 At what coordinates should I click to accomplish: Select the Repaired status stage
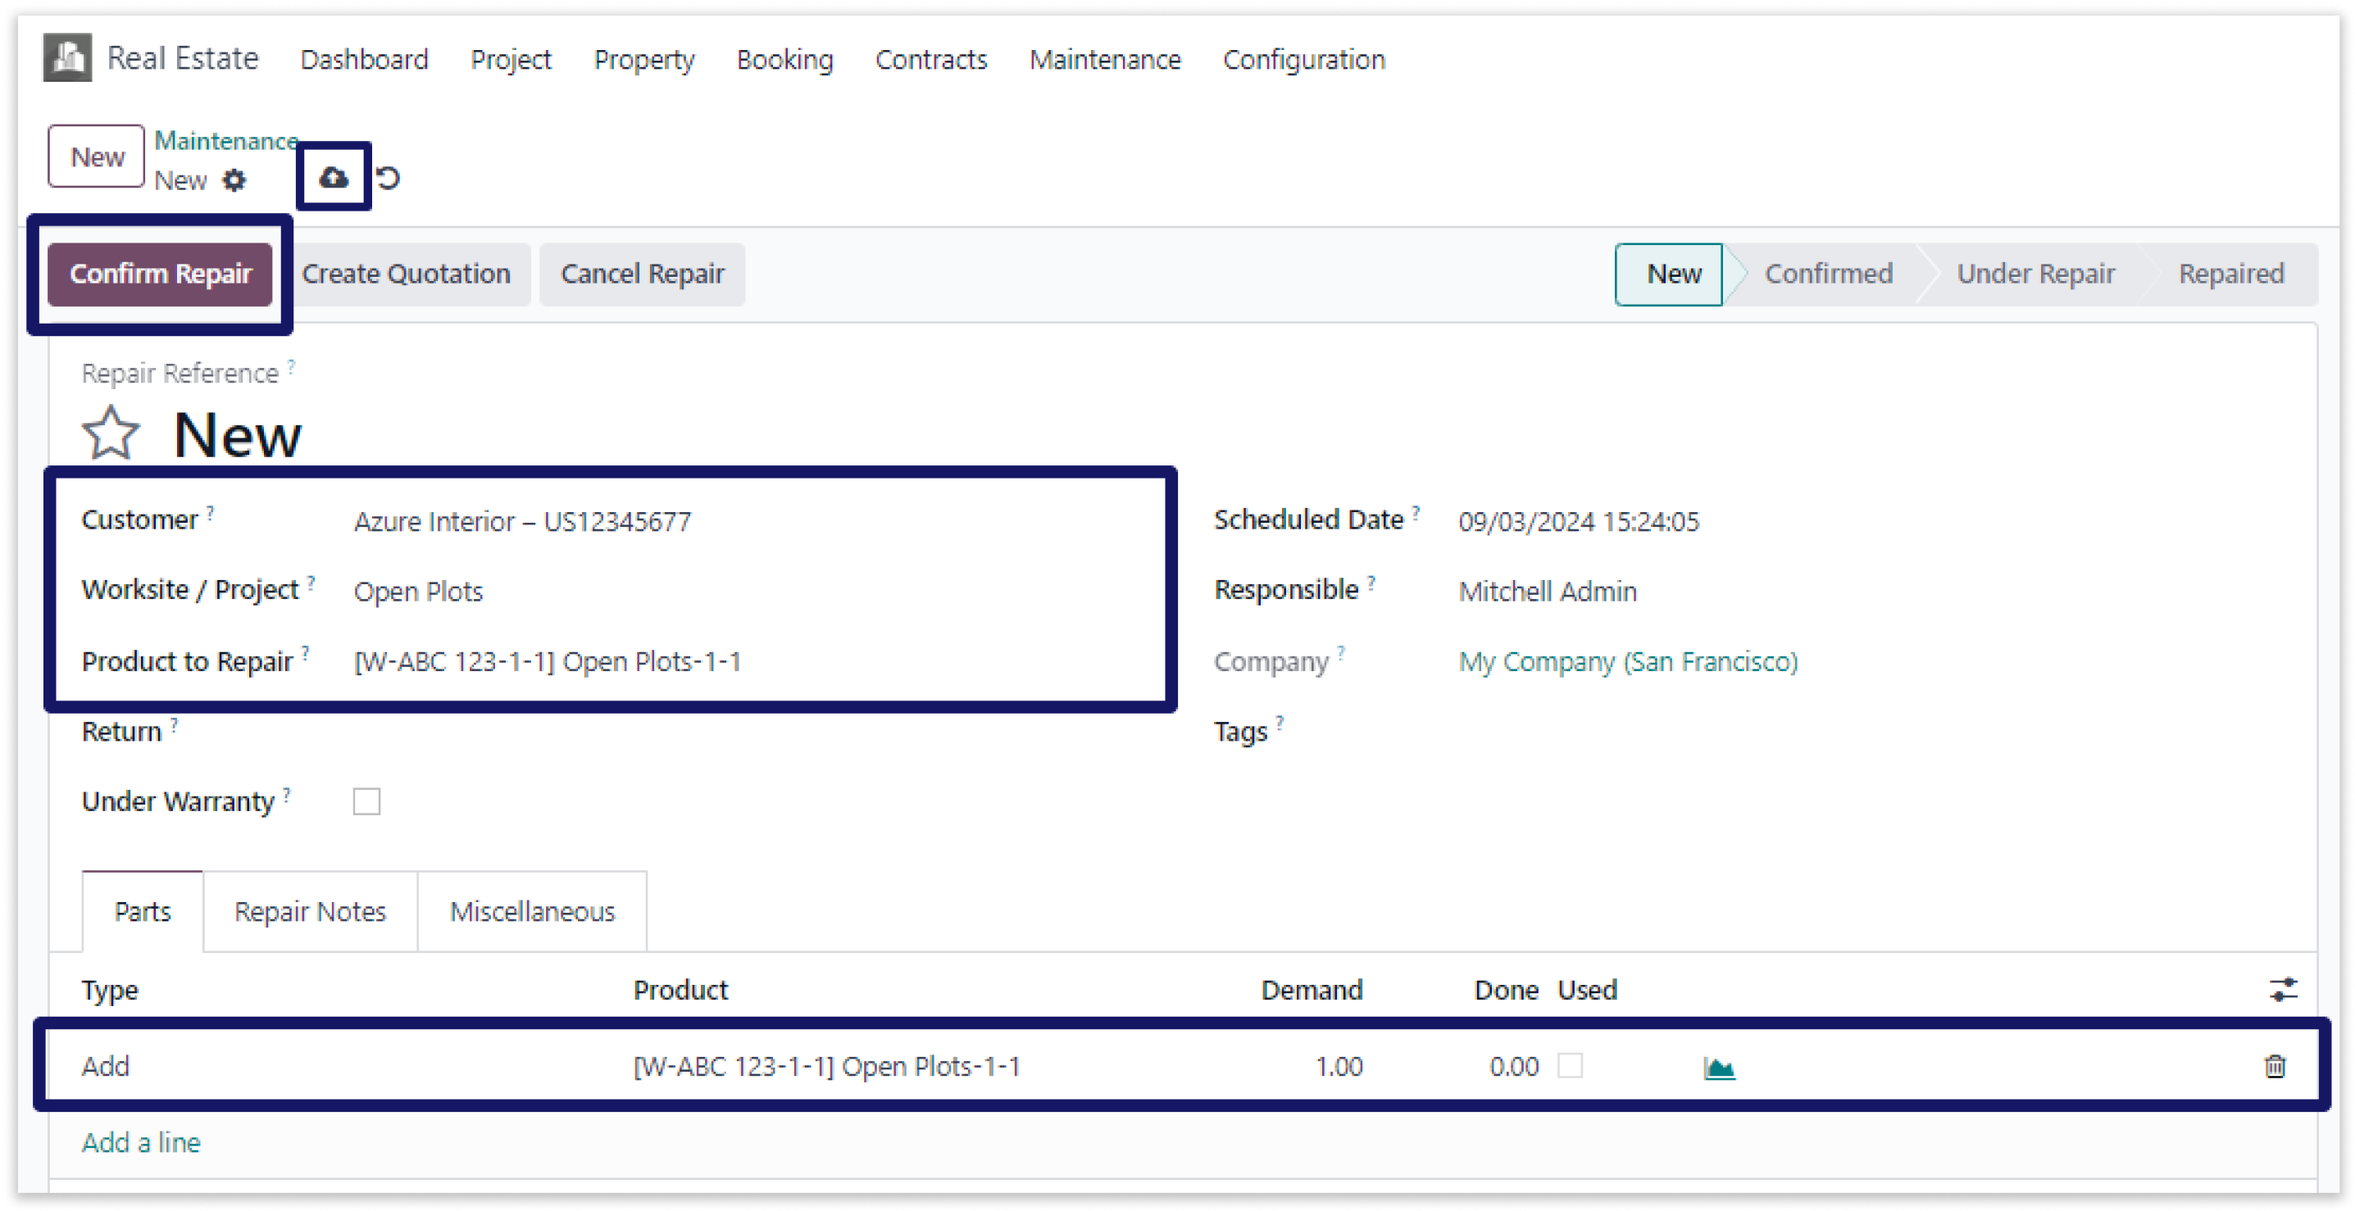point(2231,274)
